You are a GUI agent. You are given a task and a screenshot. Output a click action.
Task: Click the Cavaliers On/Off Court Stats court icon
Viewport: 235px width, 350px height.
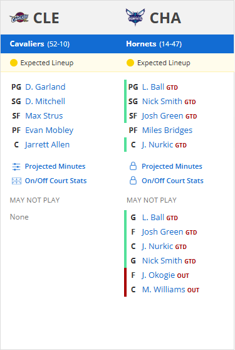[16, 181]
